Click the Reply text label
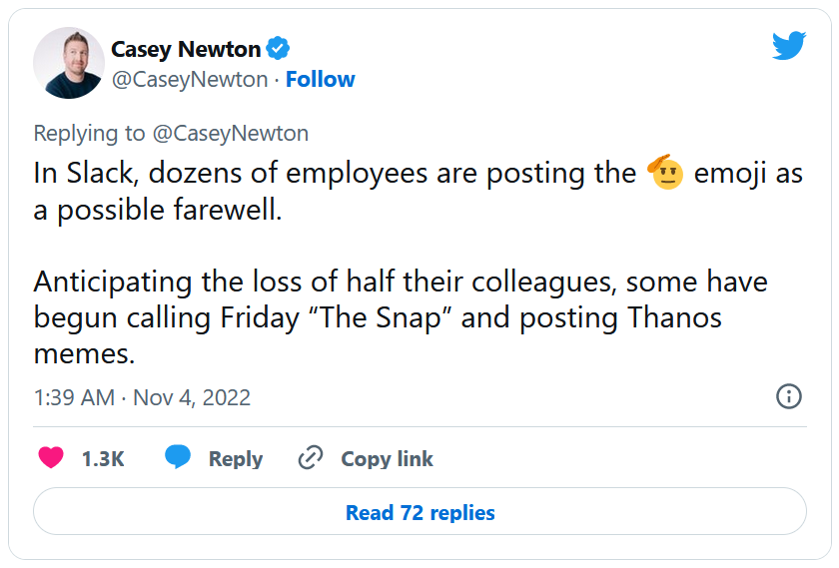Viewport: 839px width, 568px height. [x=236, y=459]
